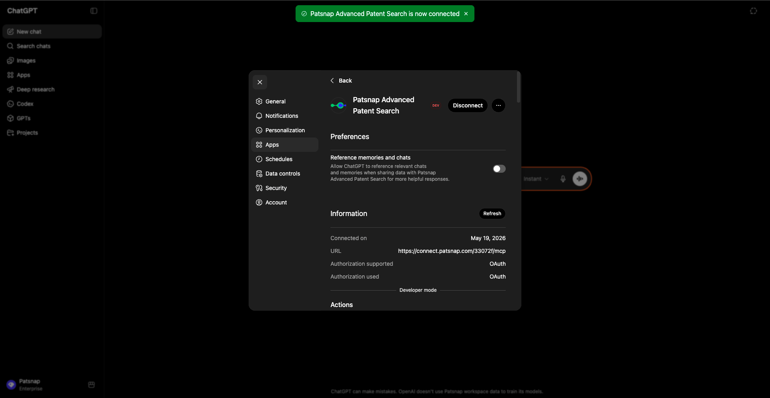Close the settings dialog with the X button

[260, 82]
